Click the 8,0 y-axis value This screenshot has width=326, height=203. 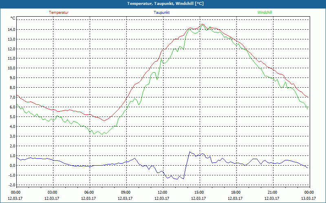[x=12, y=88]
